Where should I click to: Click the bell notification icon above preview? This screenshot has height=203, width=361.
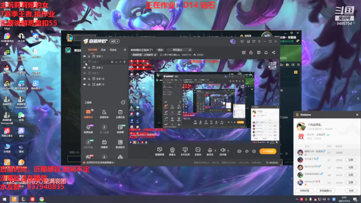coord(266,52)
